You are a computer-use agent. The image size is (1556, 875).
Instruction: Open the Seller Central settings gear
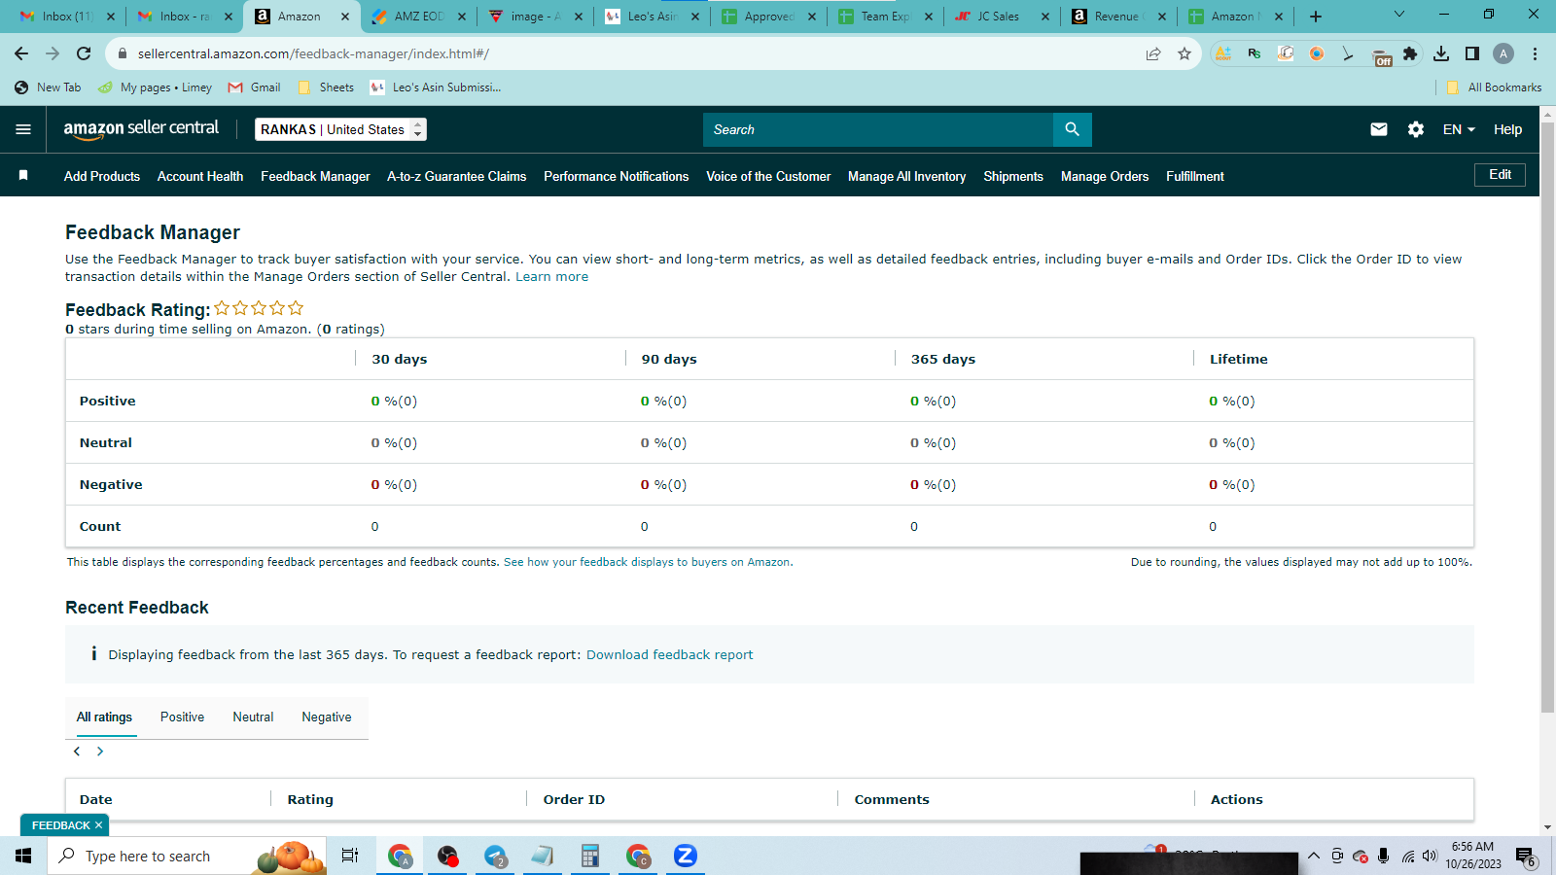1416,129
